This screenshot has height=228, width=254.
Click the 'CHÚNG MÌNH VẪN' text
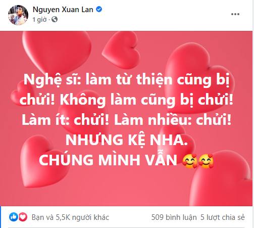[108, 160]
